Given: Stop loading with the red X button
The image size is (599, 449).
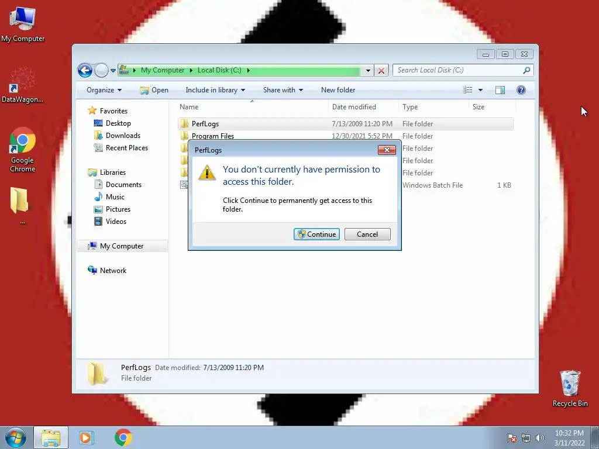Looking at the screenshot, I should point(381,70).
